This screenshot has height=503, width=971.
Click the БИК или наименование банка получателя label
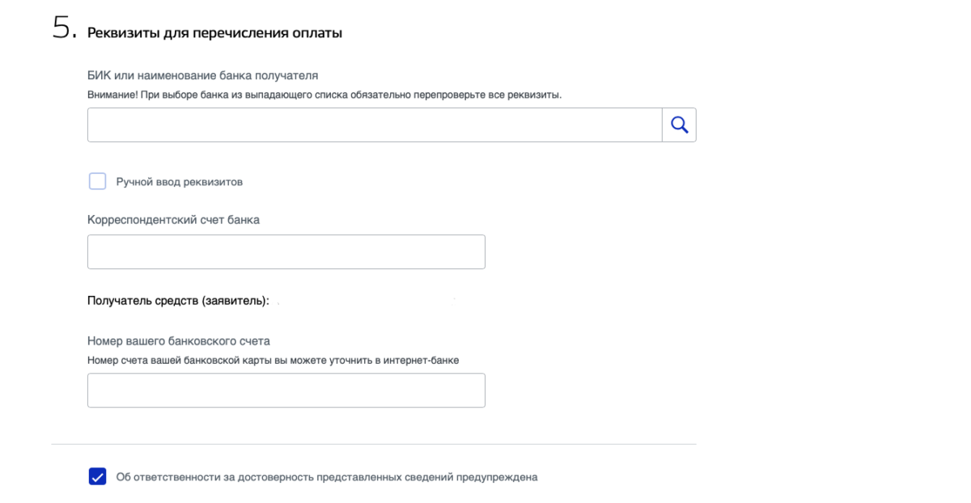(202, 75)
